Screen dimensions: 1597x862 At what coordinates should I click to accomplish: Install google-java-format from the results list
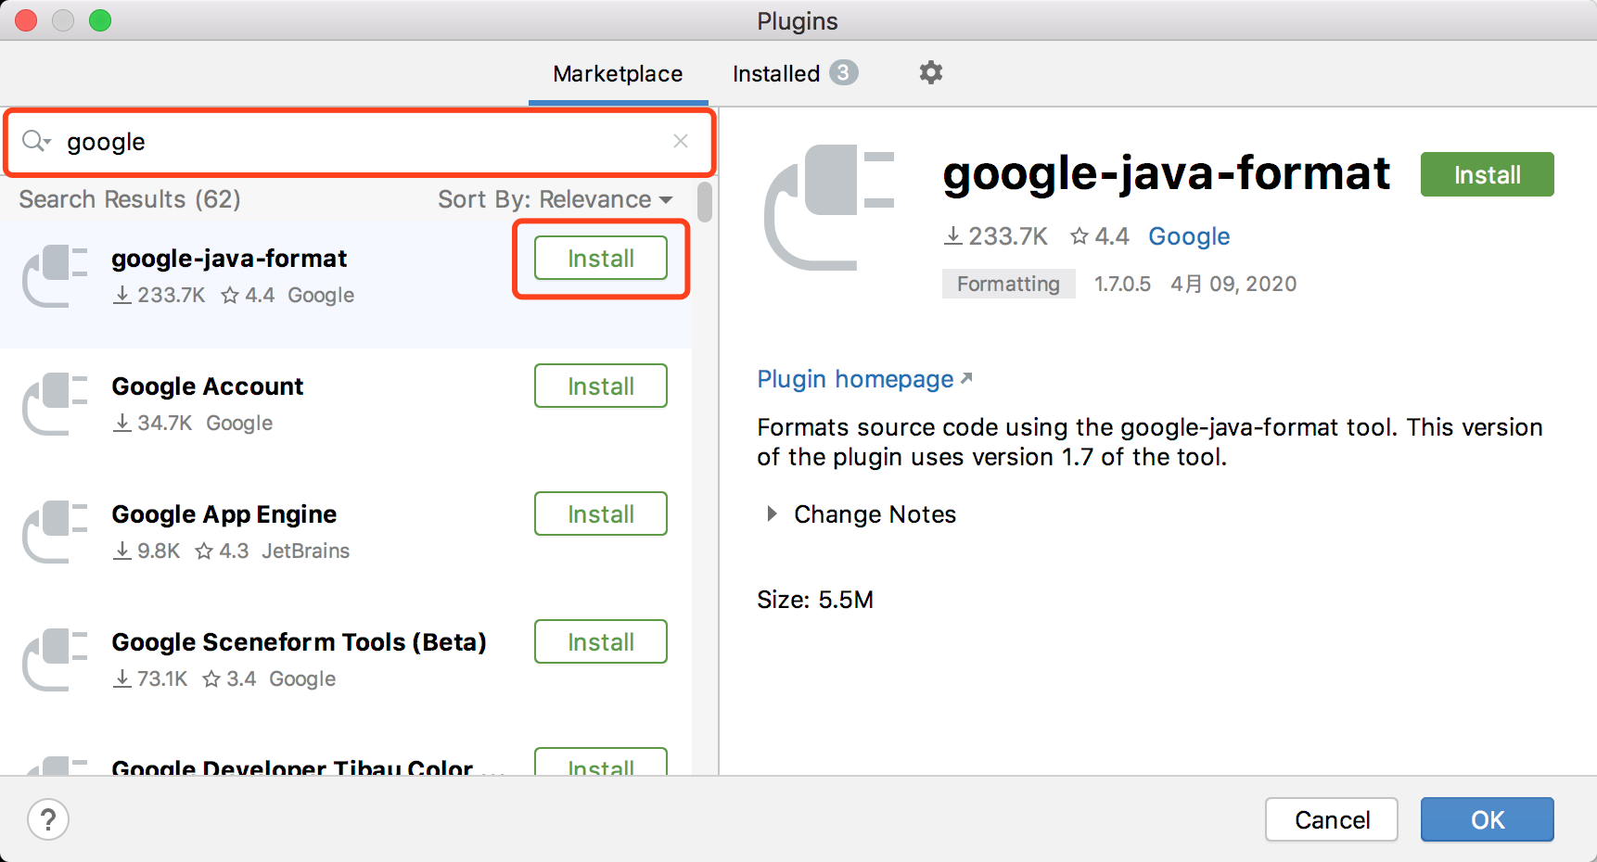point(600,259)
